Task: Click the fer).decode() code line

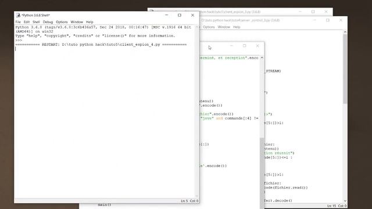Action: click(x=278, y=200)
